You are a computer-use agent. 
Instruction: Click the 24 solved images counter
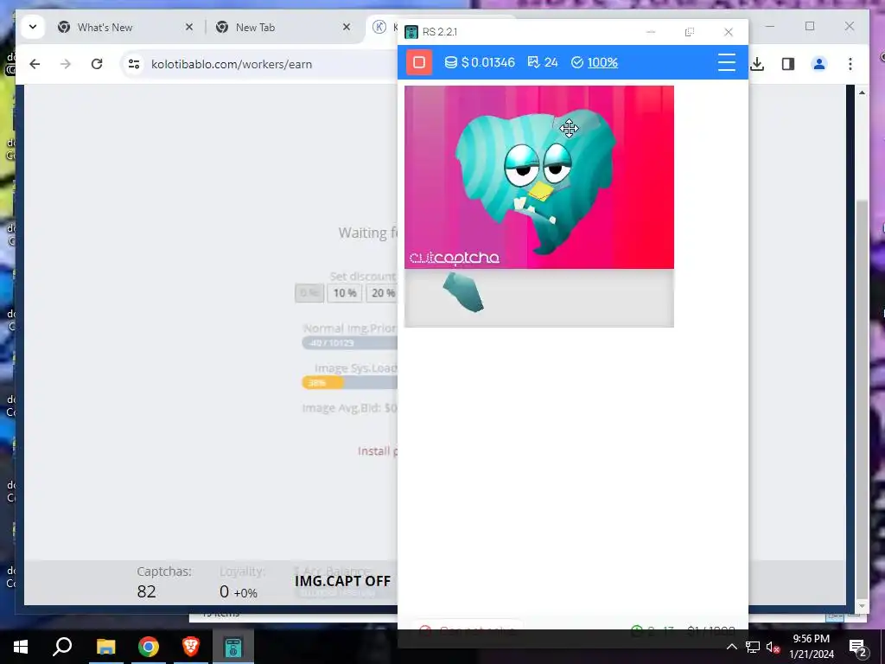[543, 62]
